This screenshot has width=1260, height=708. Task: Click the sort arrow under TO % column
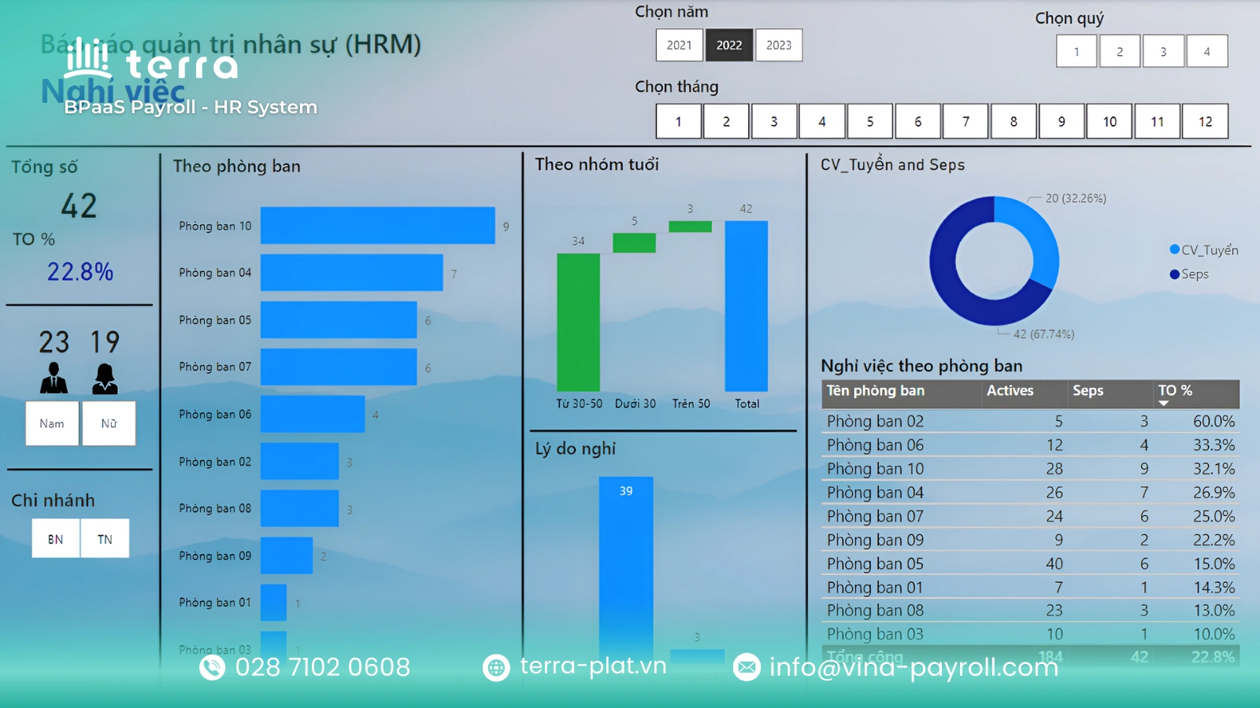(x=1163, y=404)
